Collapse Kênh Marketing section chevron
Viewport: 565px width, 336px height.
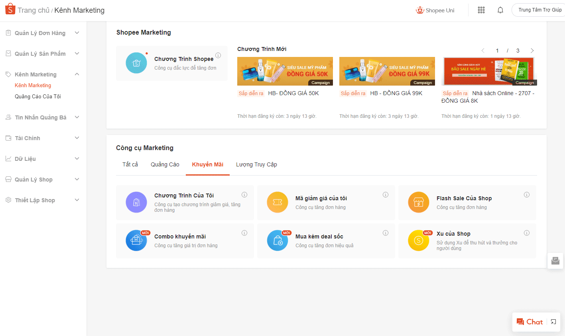77,74
